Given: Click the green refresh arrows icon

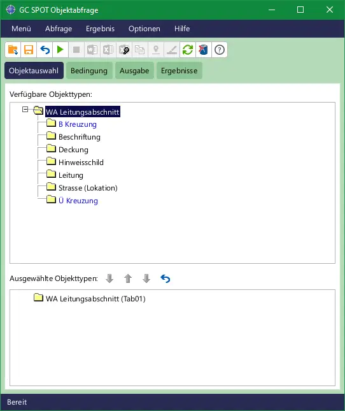Looking at the screenshot, I should click(x=188, y=50).
